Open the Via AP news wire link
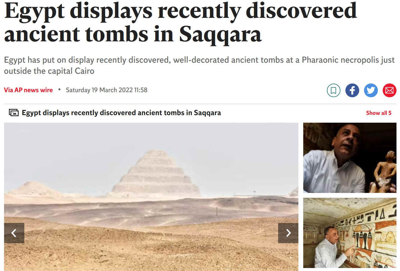The height and width of the screenshot is (271, 400). coord(28,90)
